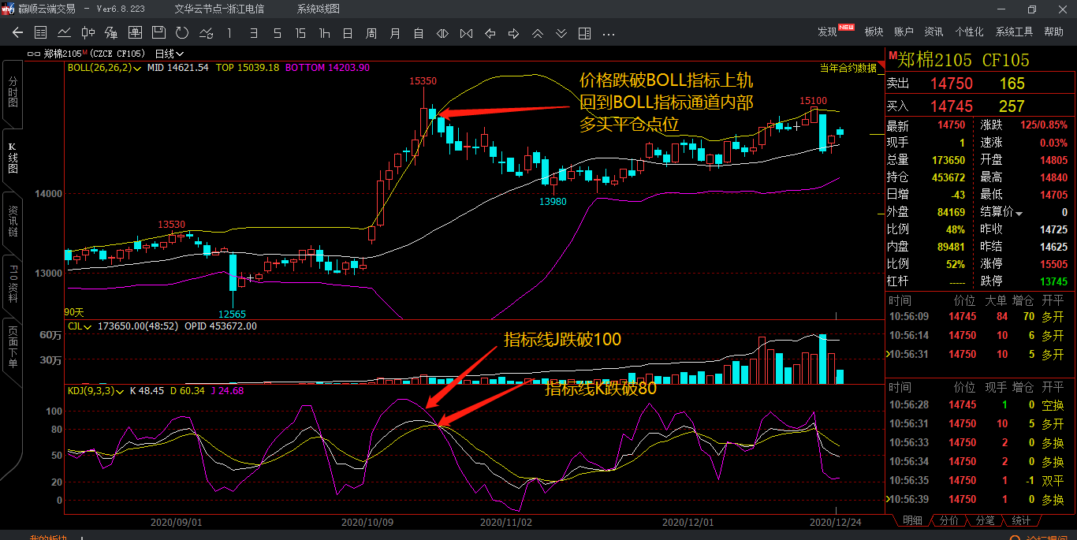Open the 系统工具 menu
This screenshot has width=1077, height=540.
(x=1014, y=32)
